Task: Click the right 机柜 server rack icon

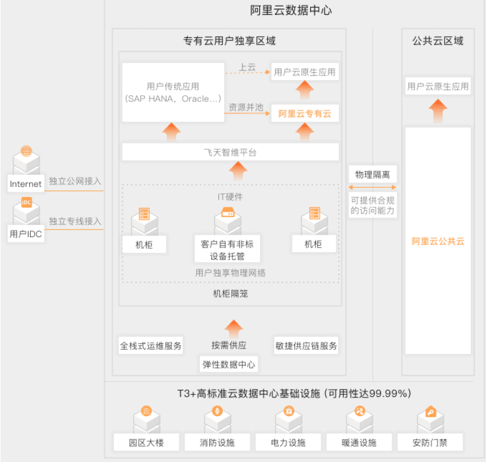Action: (315, 213)
